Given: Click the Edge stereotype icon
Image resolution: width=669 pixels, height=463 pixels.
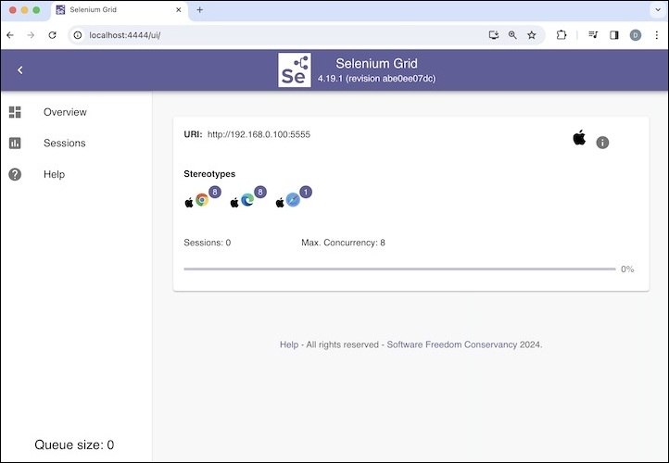Looking at the screenshot, I should pos(247,200).
